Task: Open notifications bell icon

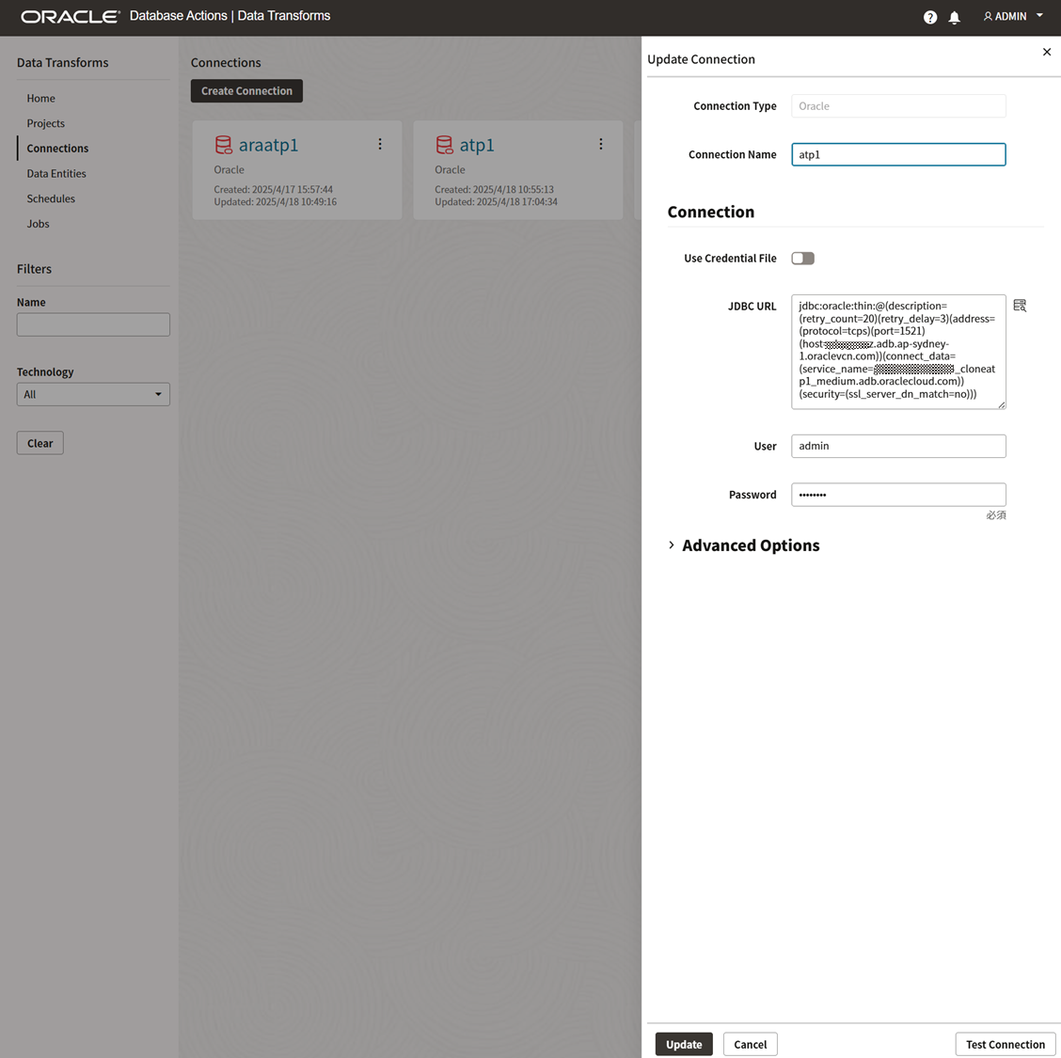Action: pyautogui.click(x=954, y=18)
